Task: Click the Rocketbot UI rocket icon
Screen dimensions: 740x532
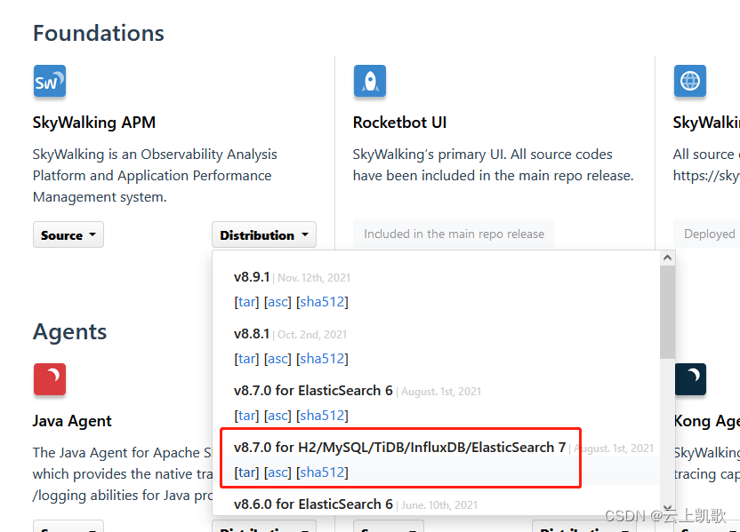Action: coord(370,81)
